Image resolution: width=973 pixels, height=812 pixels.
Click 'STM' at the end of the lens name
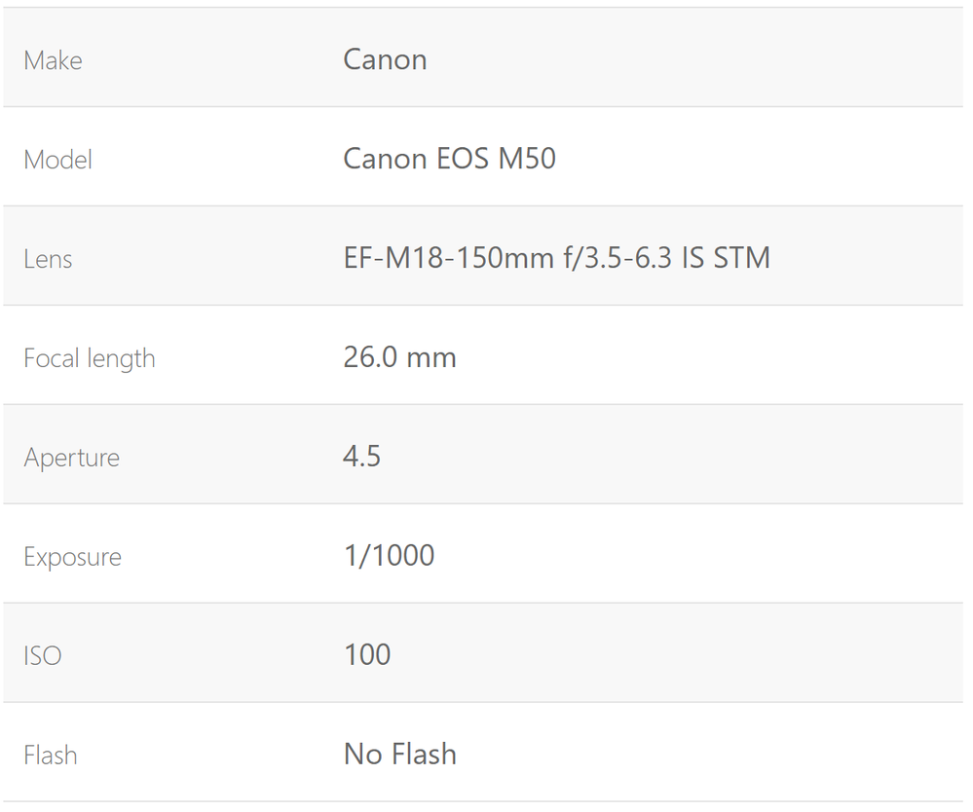[x=742, y=258]
